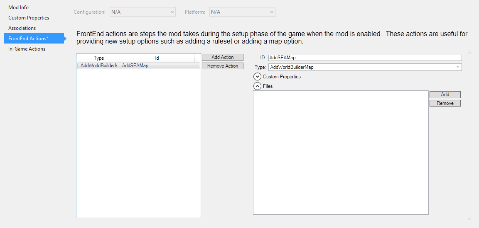Screen dimensions: 479x228
Task: Open the Mod Info page
Action: point(18,7)
